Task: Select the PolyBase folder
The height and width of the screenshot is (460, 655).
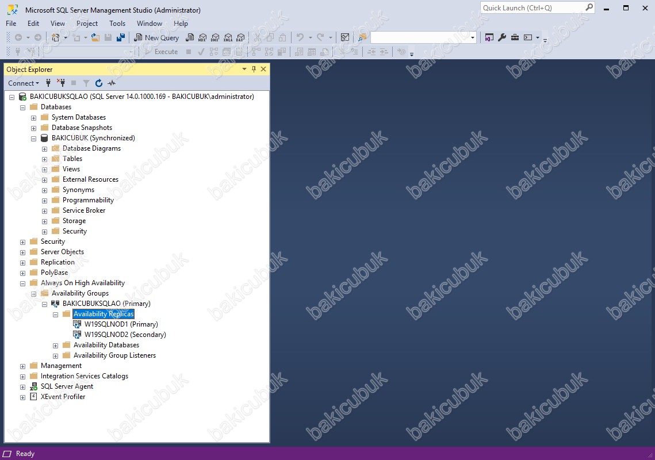Action: click(54, 273)
